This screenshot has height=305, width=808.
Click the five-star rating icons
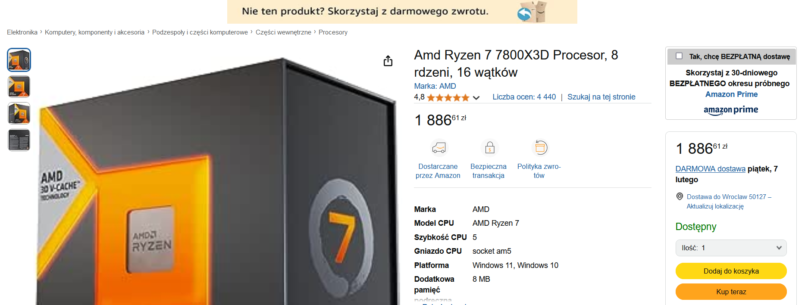click(x=448, y=97)
